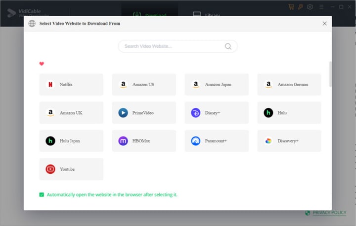356x226 pixels.
Task: Click the Paramount+ mountain icon
Action: coord(196,141)
